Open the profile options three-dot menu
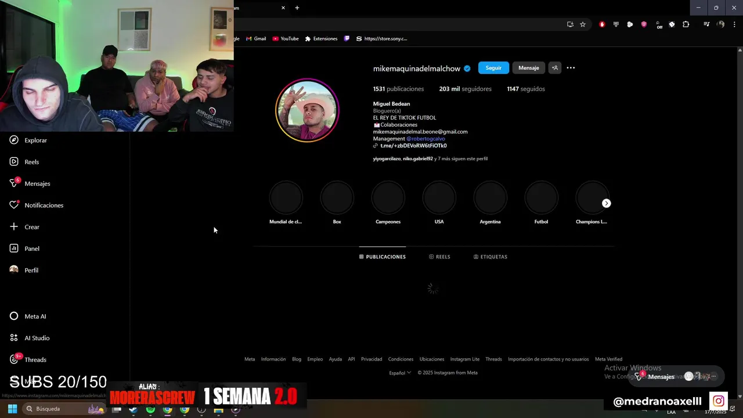This screenshot has height=418, width=743. pos(571,68)
